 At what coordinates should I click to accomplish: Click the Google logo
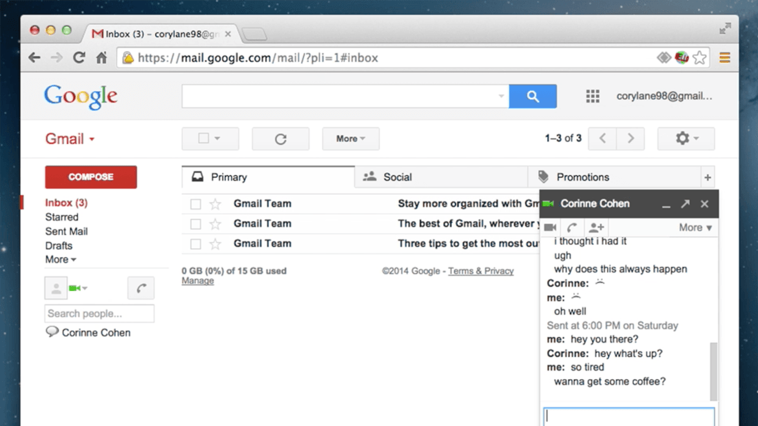[x=81, y=97]
